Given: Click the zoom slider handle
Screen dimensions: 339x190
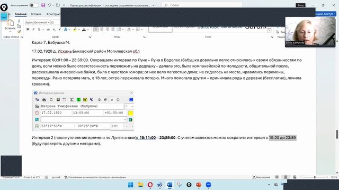Looking at the screenshot, I should click(x=315, y=177).
